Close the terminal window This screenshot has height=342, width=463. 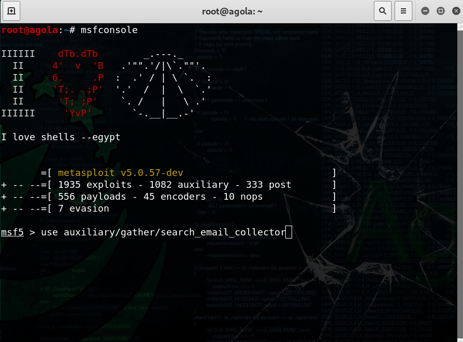(x=456, y=11)
